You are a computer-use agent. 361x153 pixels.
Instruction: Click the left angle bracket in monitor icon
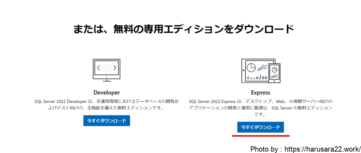click(x=99, y=68)
